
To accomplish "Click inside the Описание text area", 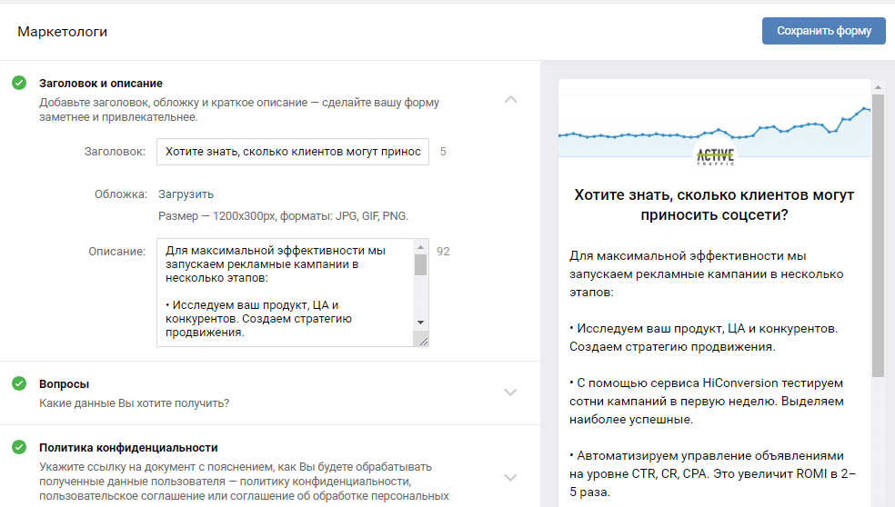I will (285, 293).
